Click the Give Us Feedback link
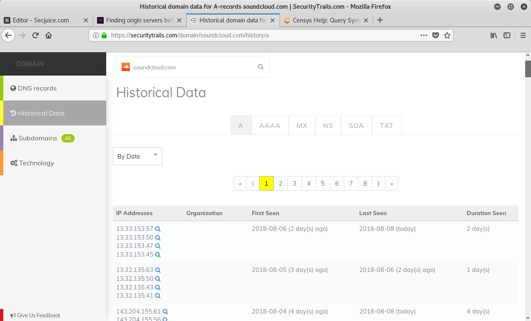Viewport: 531px width, 321px height. click(36, 315)
